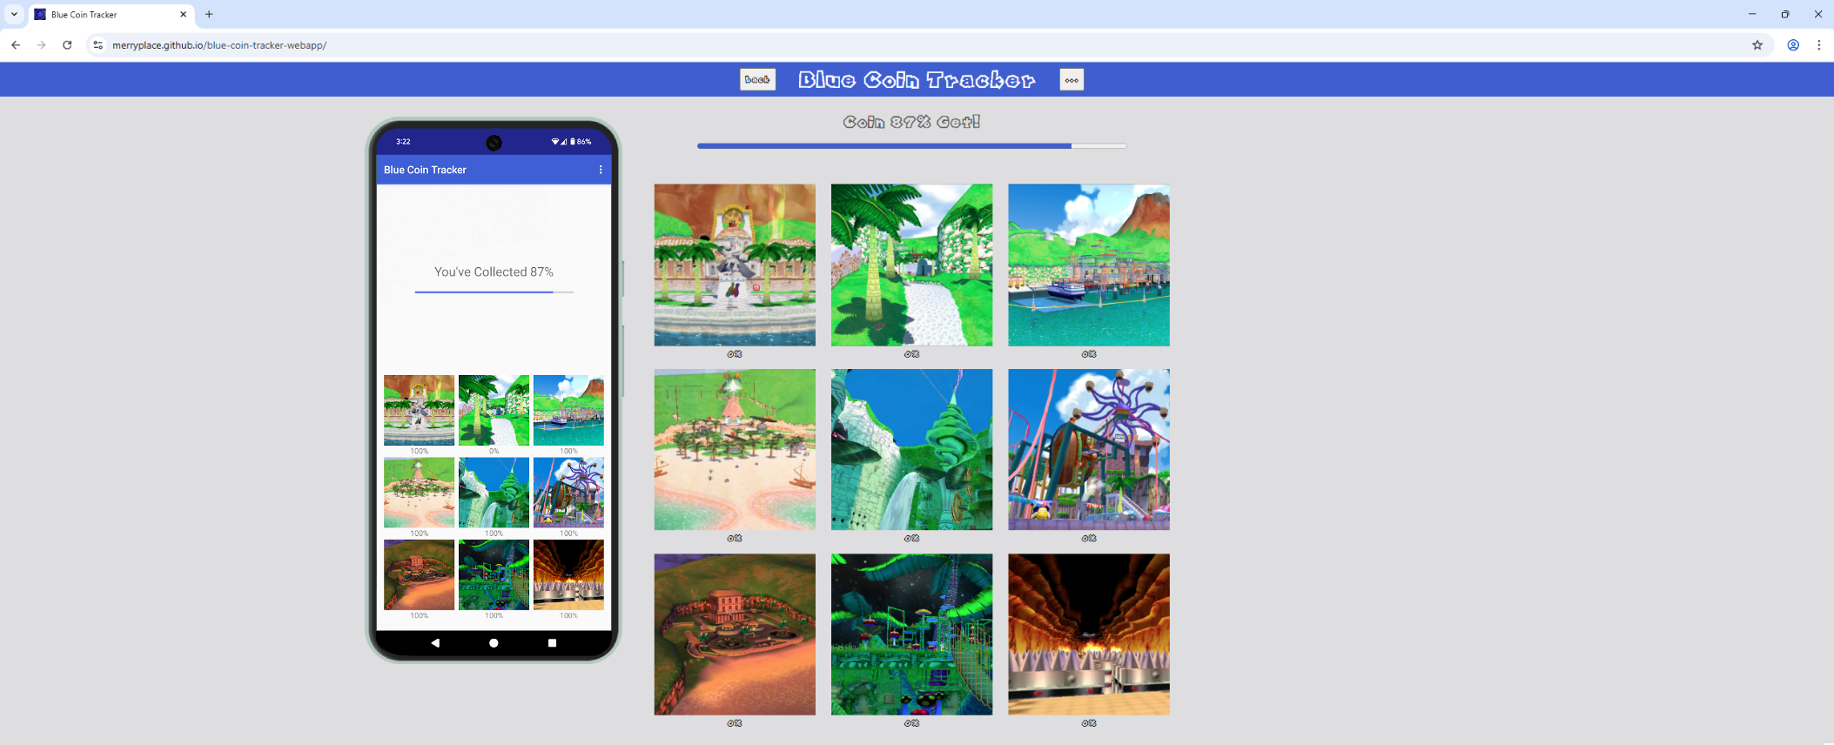Select the large sunset hotel thumbnail
The height and width of the screenshot is (745, 1834).
[x=735, y=634]
